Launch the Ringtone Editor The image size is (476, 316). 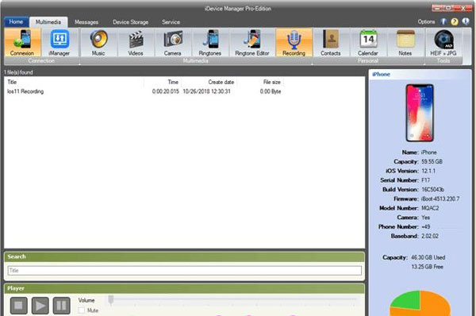click(x=252, y=43)
